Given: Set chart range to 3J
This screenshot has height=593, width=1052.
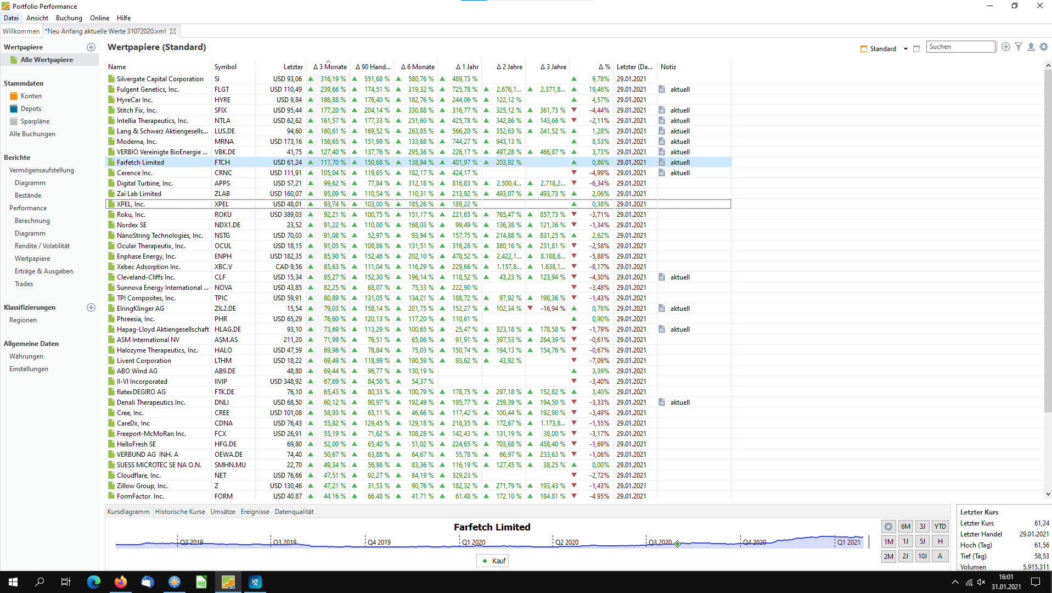Looking at the screenshot, I should (922, 527).
